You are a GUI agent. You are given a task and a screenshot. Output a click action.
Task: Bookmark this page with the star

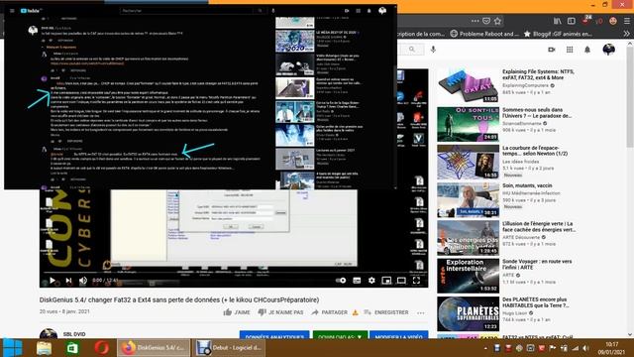(497, 21)
